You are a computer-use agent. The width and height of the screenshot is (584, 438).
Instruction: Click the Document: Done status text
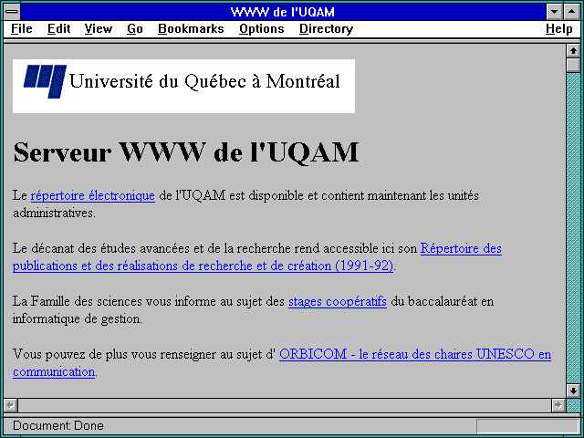click(58, 425)
